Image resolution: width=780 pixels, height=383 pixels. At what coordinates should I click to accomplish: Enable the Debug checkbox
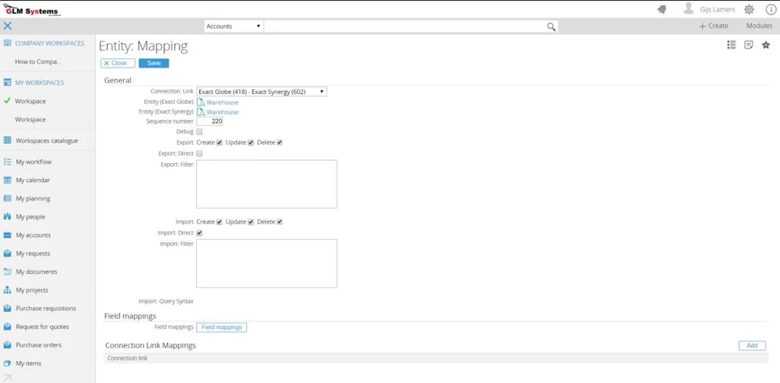pyautogui.click(x=199, y=132)
